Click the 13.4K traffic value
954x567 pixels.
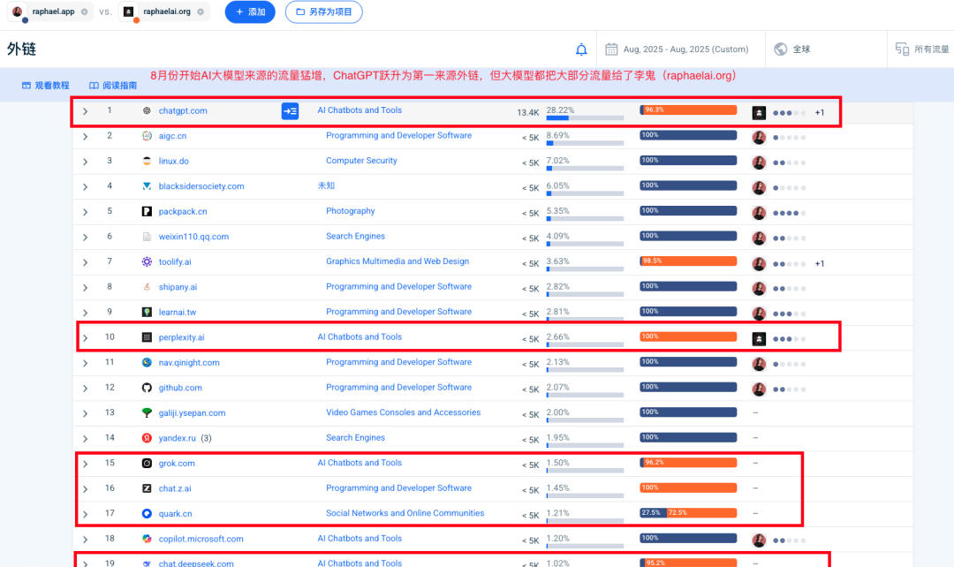pos(528,112)
